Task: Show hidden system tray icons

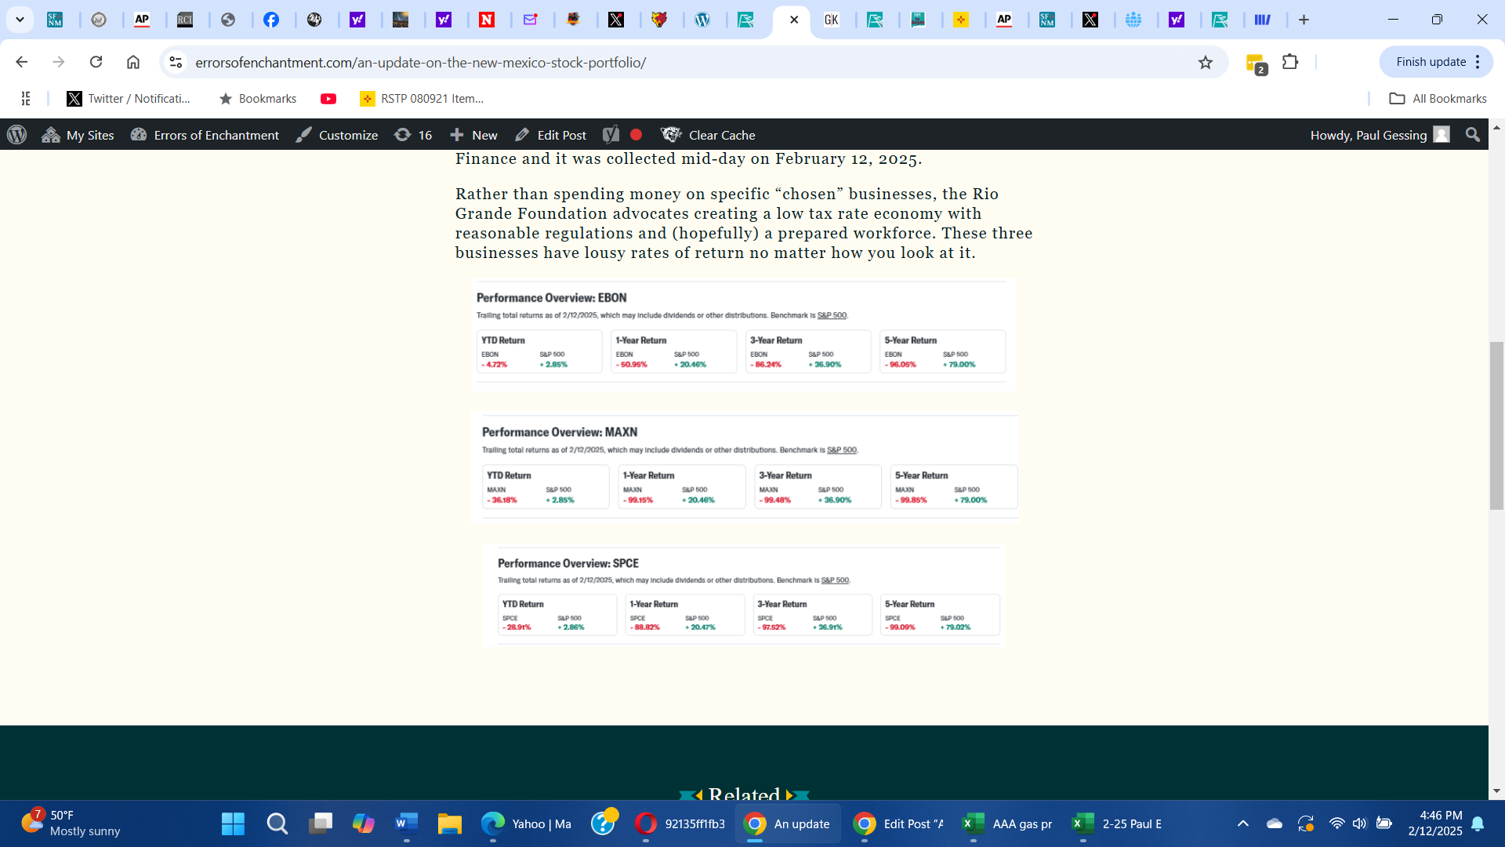Action: 1242,823
